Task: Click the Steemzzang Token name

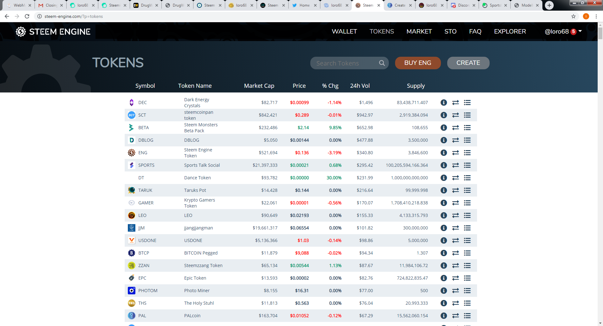Action: 203,266
